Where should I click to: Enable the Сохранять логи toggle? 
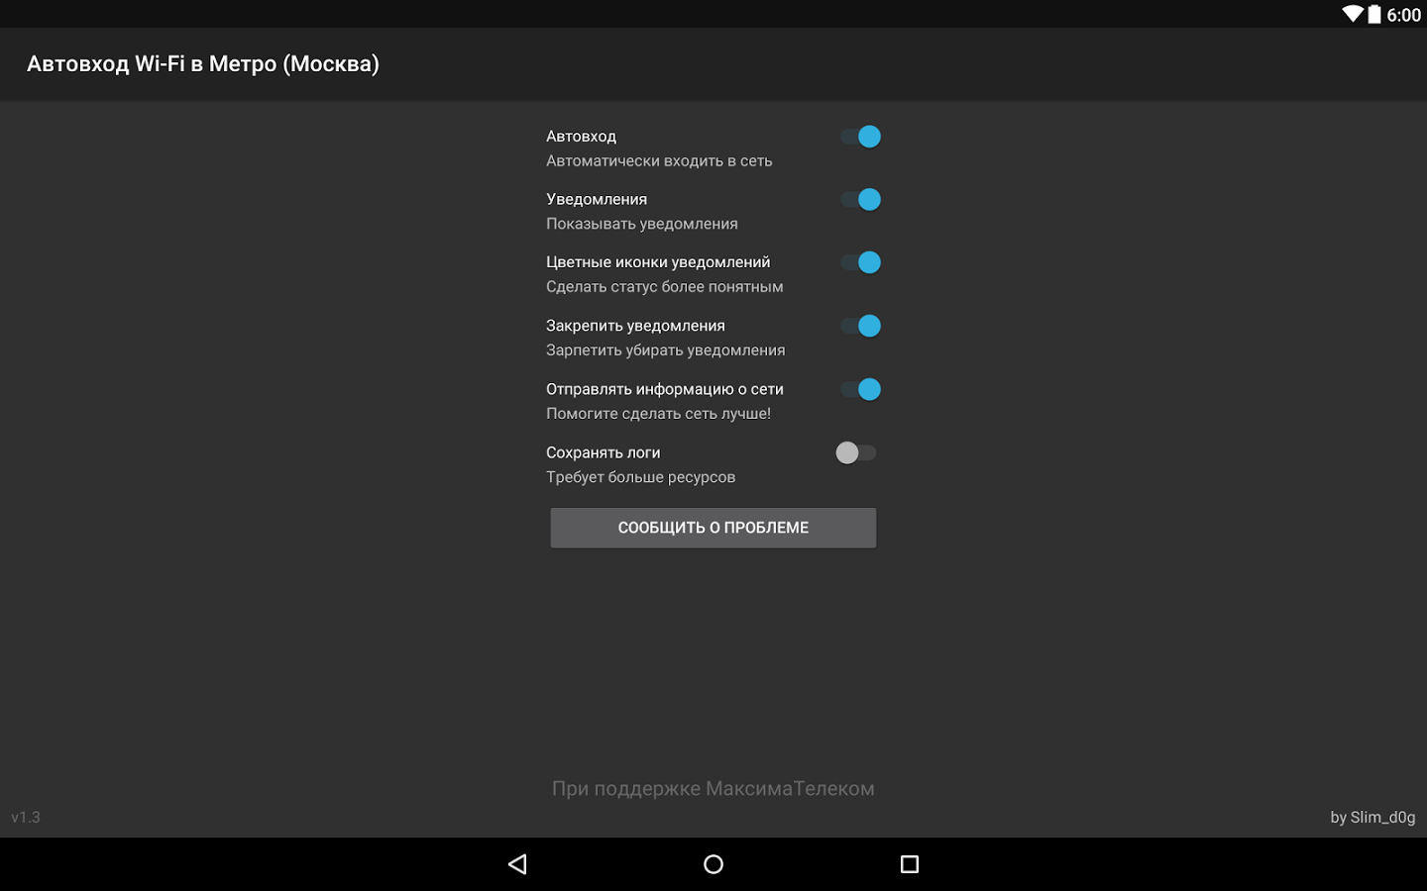click(x=856, y=452)
